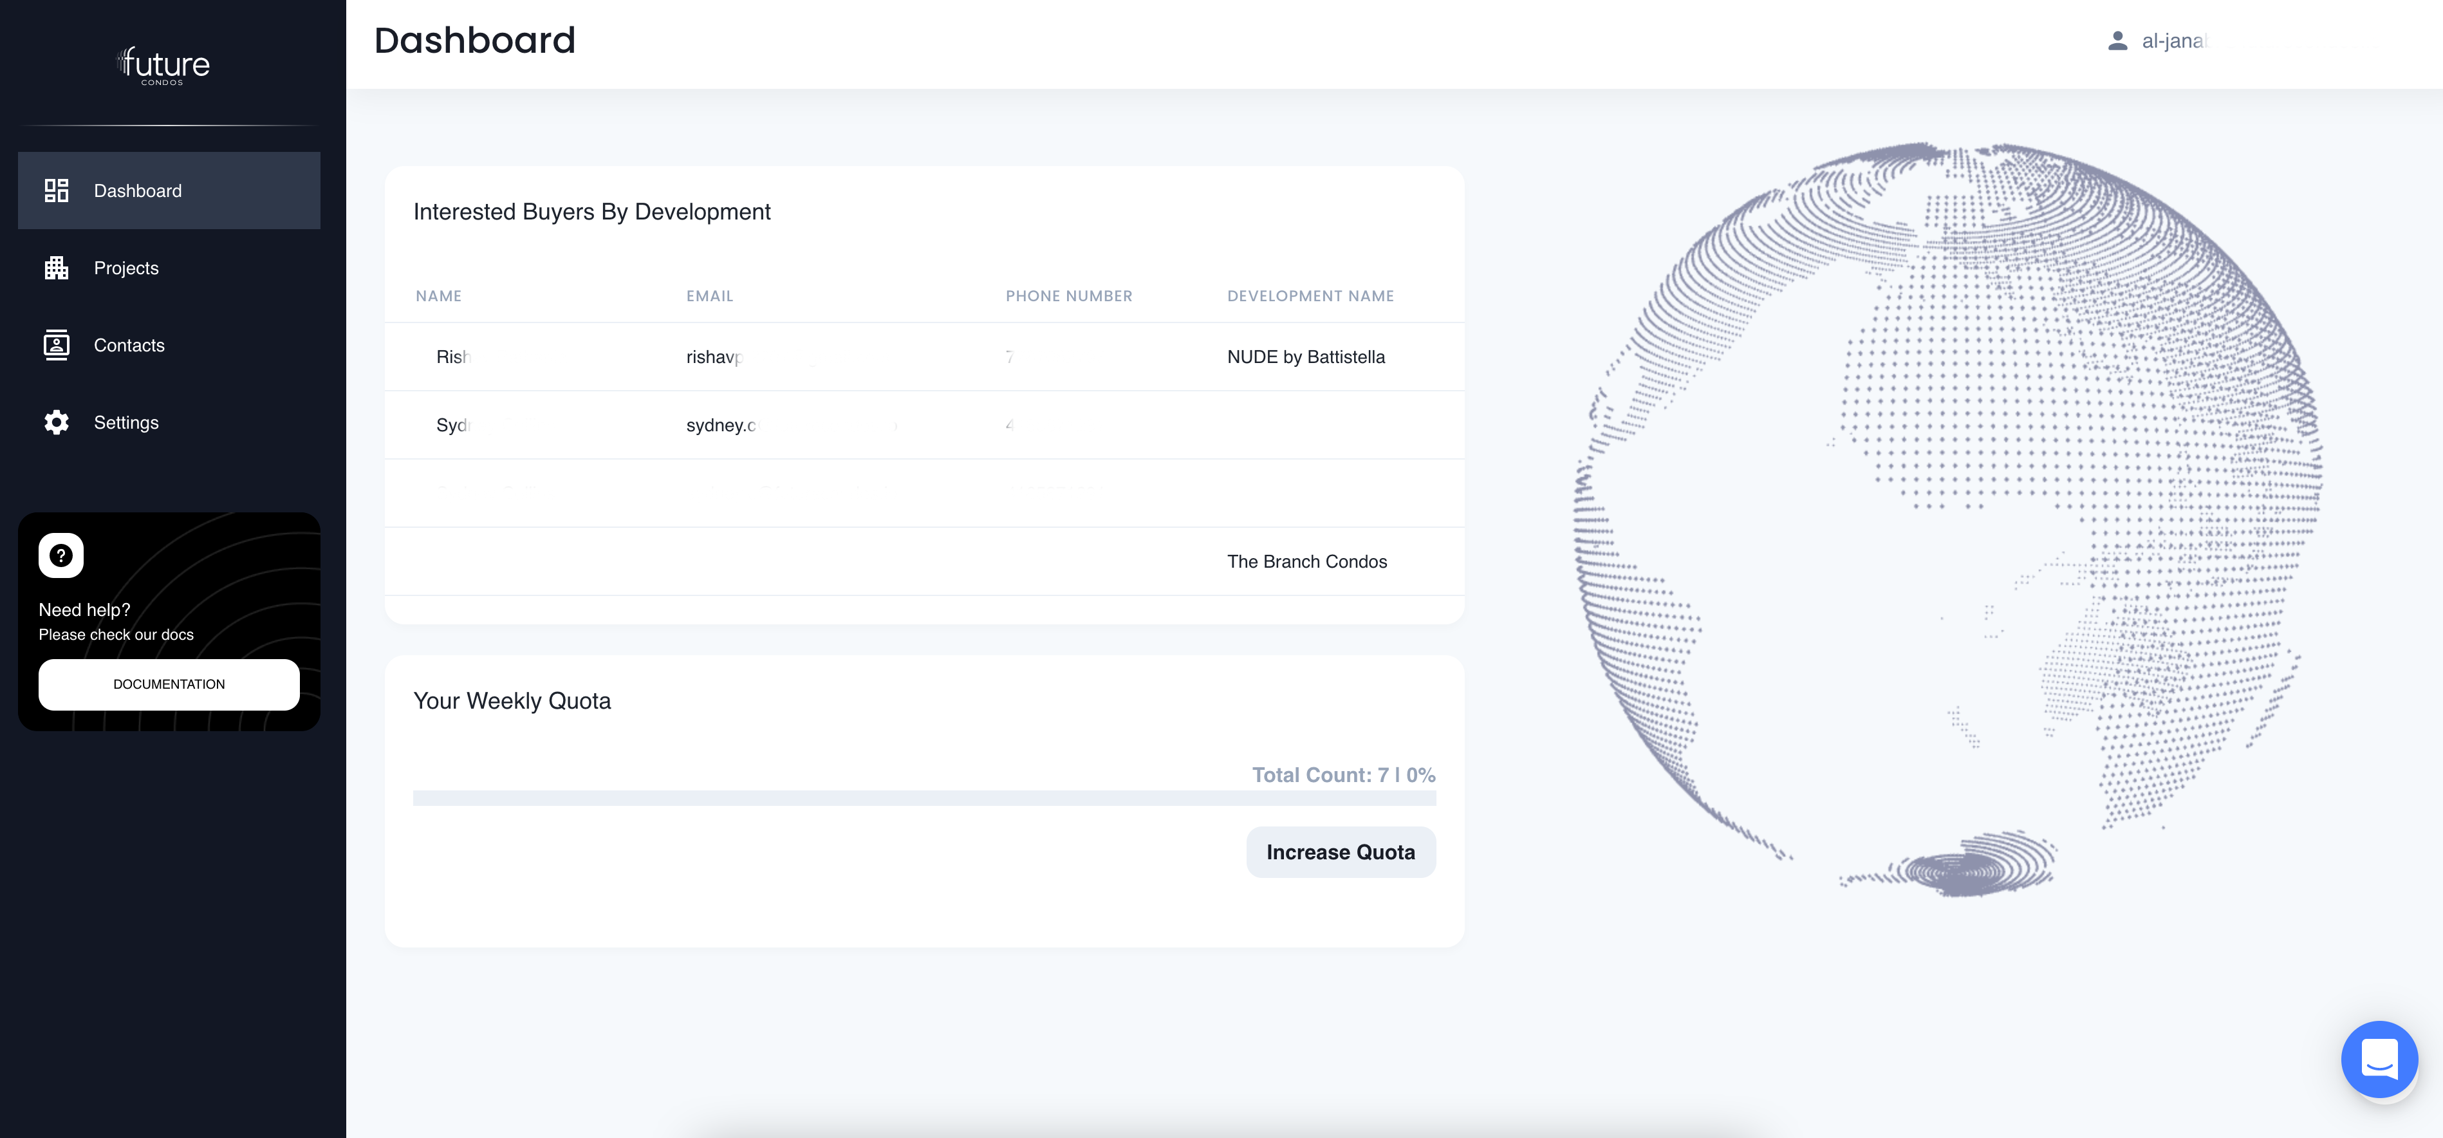Click the EMAIL column header
The height and width of the screenshot is (1138, 2443).
pyautogui.click(x=709, y=296)
